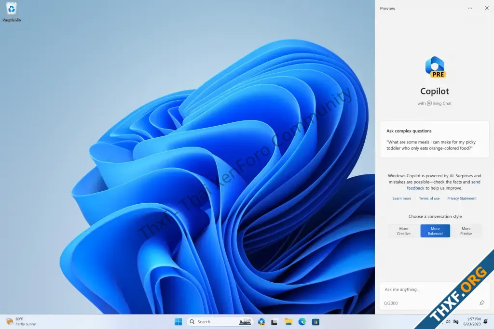Choose More Precise conversation style
This screenshot has width=494, height=329.
pyautogui.click(x=466, y=231)
